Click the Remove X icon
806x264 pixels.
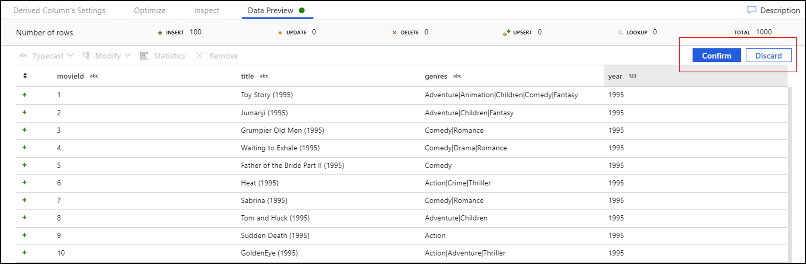tap(199, 55)
